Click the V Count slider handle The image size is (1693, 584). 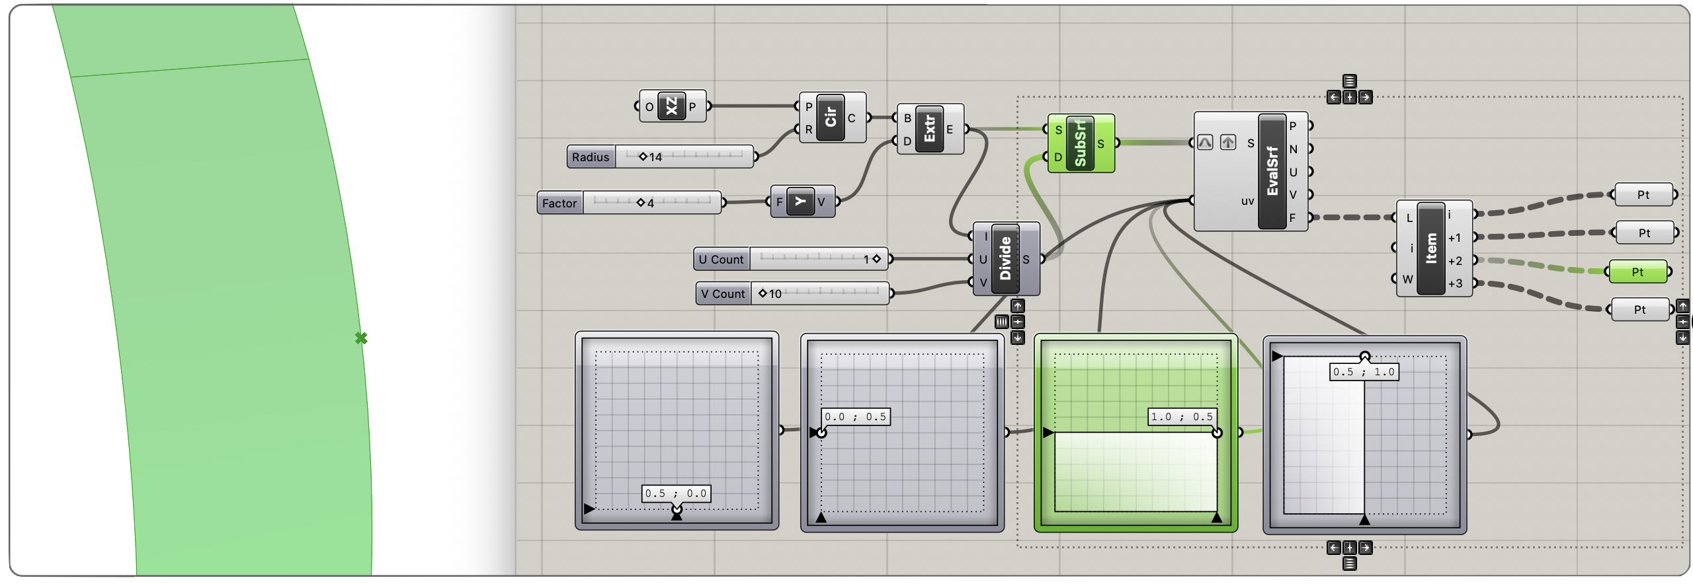tap(763, 293)
